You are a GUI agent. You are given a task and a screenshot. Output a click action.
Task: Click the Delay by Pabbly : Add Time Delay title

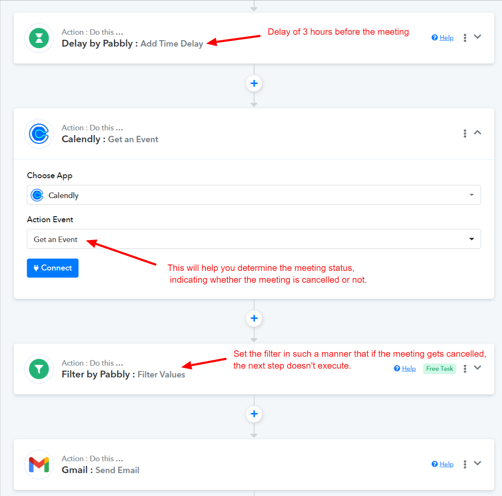132,44
